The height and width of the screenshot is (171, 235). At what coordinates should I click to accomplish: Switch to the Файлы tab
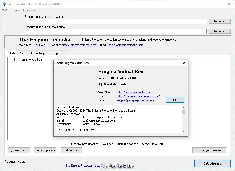(x=11, y=53)
